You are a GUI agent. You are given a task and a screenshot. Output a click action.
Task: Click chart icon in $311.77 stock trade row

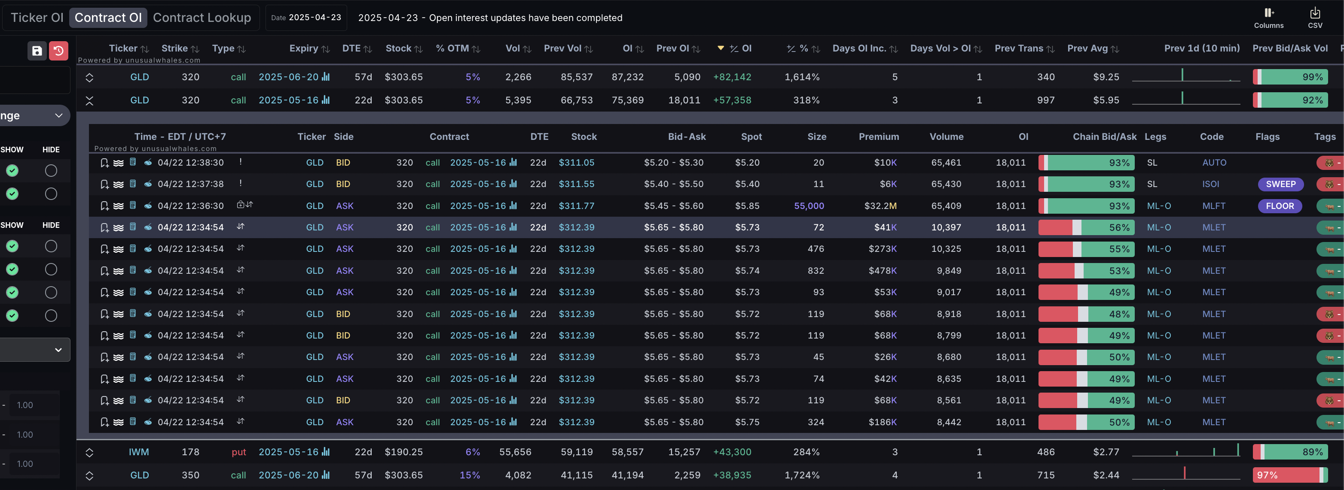(513, 206)
